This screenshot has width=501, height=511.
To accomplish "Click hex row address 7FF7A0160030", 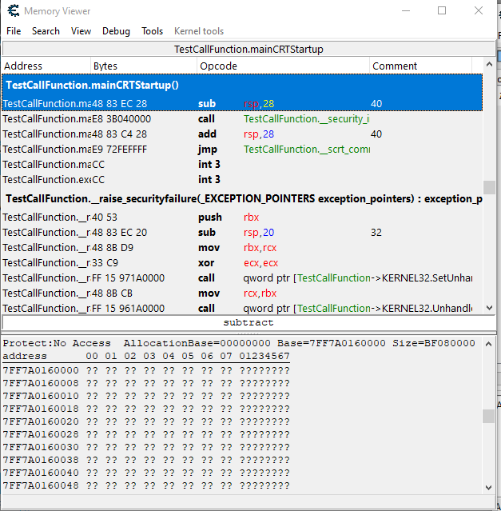I will click(x=41, y=447).
